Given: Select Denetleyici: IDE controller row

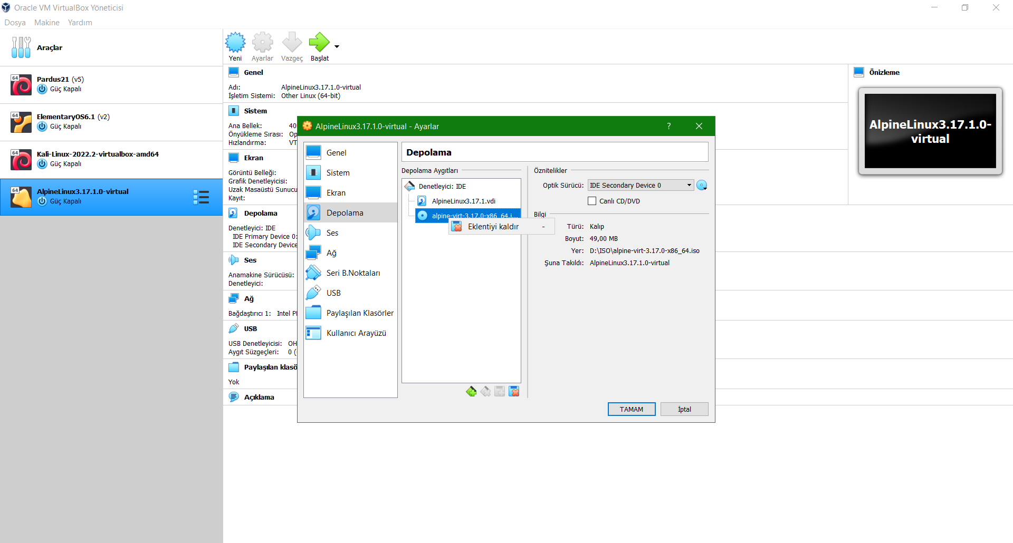Looking at the screenshot, I should tap(461, 187).
